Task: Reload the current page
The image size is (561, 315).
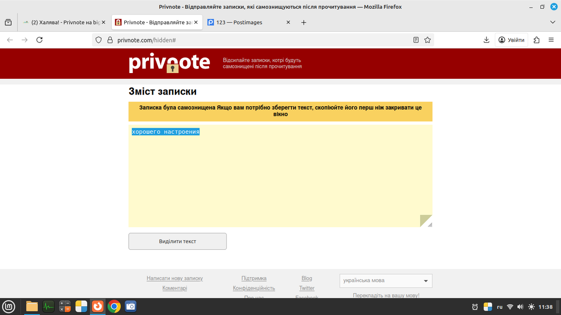Action: tap(39, 40)
